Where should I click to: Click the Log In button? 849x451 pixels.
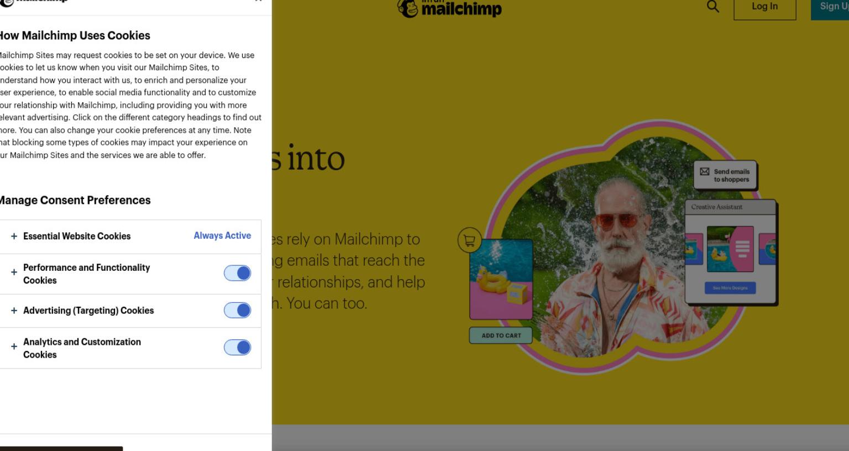click(765, 8)
